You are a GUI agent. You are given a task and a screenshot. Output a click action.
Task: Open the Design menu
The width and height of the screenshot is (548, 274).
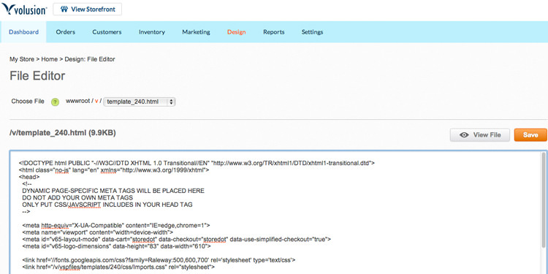point(236,32)
